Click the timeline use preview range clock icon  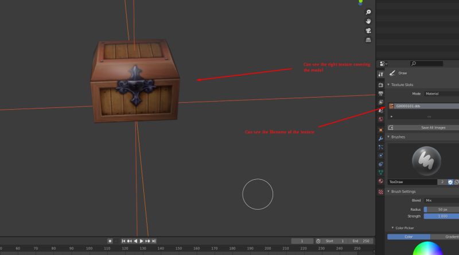318,241
